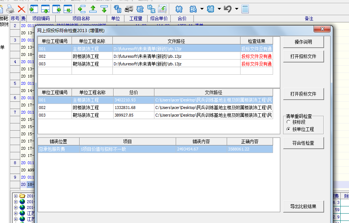349x223 pixels.
Task: Click the 项目编码 header in main window
Action: tap(41, 18)
